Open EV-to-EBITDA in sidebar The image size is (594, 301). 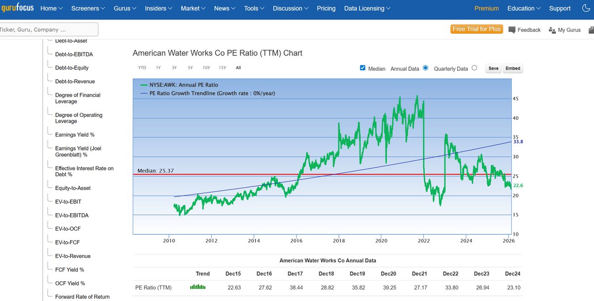[x=72, y=215]
